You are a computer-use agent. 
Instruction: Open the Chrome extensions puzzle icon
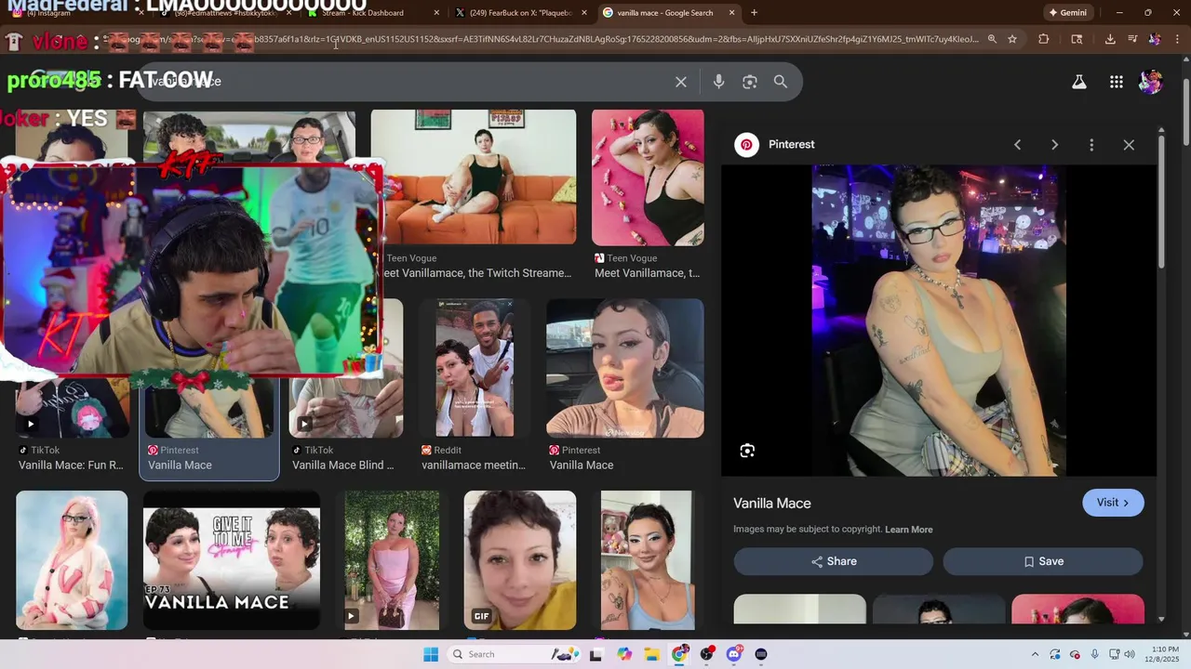1043,39
